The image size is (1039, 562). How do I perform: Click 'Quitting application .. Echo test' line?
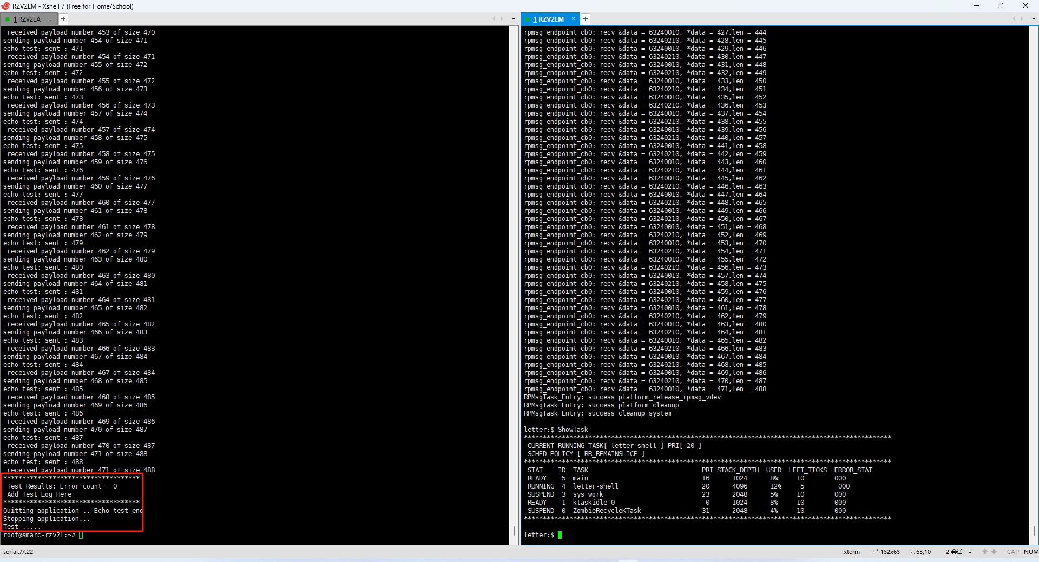73,511
